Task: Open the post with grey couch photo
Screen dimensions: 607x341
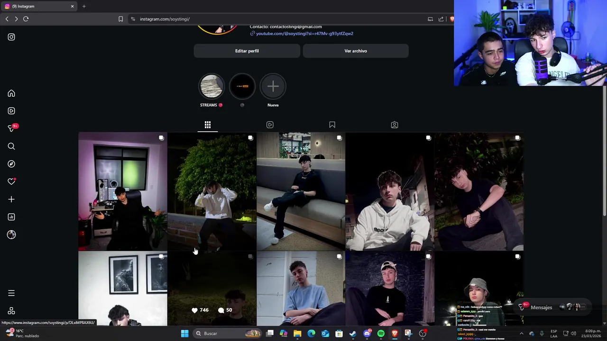Action: pyautogui.click(x=301, y=192)
